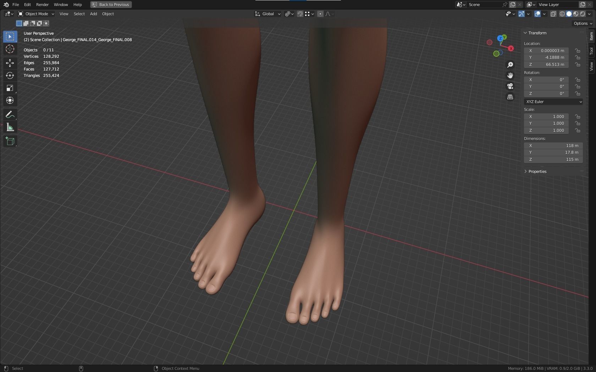Set selection mode to extend
The image size is (596, 372).
tap(26, 23)
